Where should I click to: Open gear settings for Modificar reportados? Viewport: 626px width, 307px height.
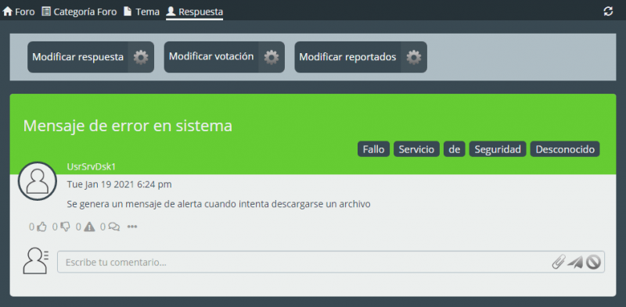[x=414, y=57]
